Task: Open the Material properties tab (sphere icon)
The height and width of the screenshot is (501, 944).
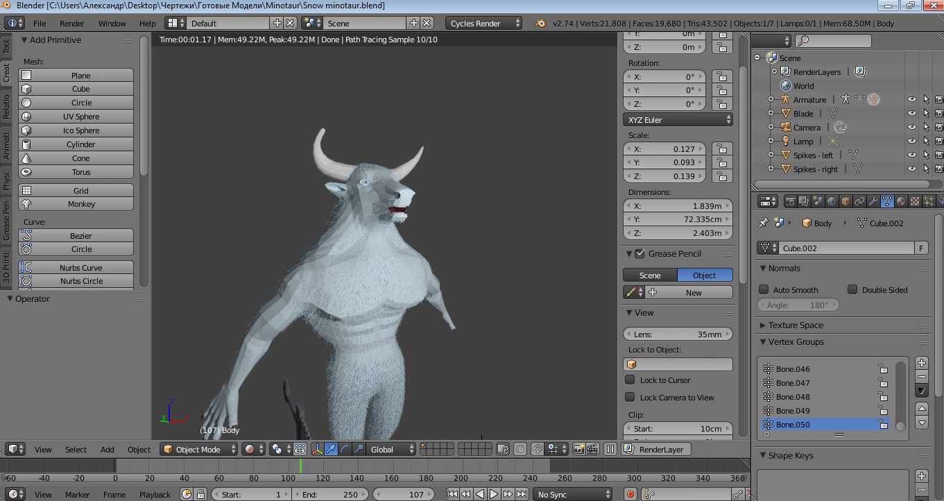Action: (900, 201)
